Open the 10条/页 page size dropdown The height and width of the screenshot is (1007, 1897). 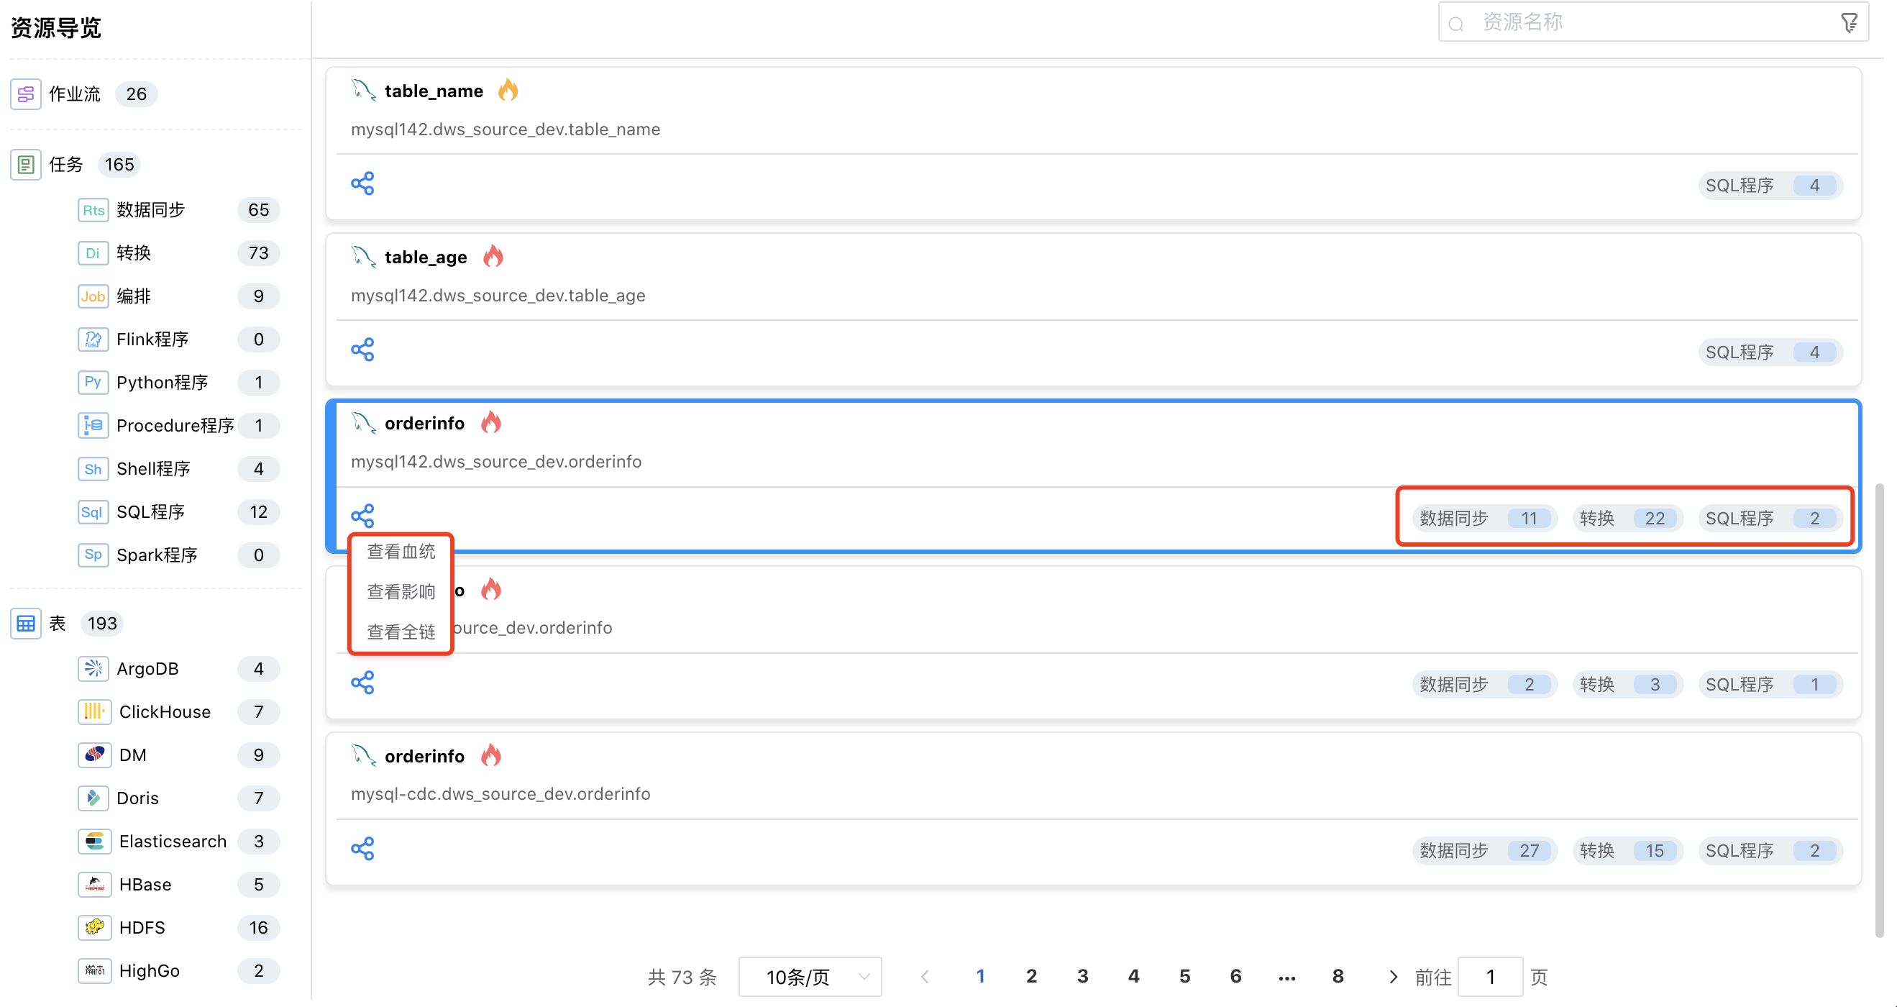[810, 976]
